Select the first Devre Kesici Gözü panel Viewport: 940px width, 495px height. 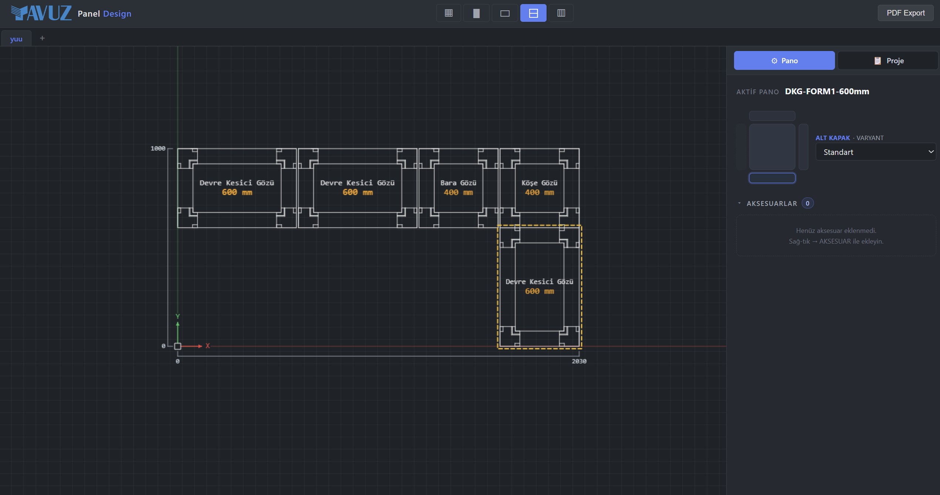point(237,188)
